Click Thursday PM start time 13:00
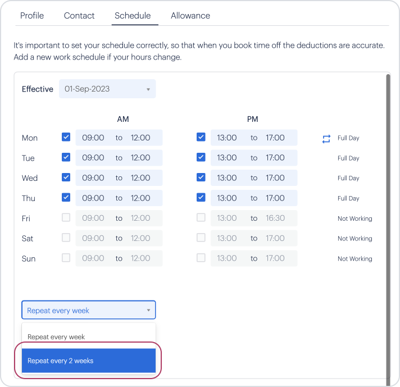The height and width of the screenshot is (387, 400). click(x=227, y=198)
